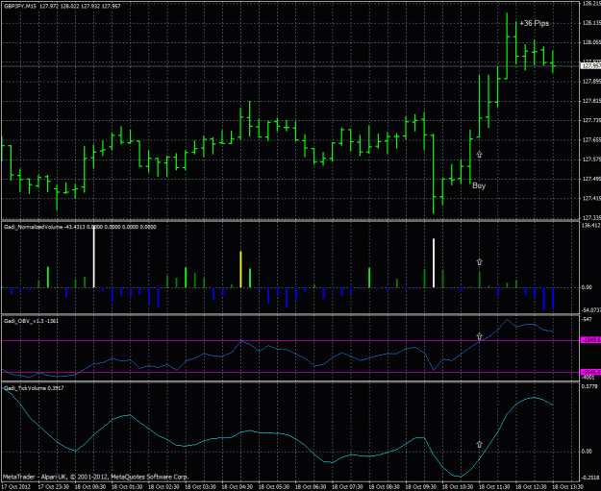Click the '17 Oct 23:30' time label

(x=53, y=487)
